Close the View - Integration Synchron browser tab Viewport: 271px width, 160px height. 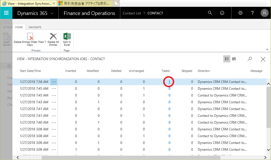pyautogui.click(x=54, y=3)
